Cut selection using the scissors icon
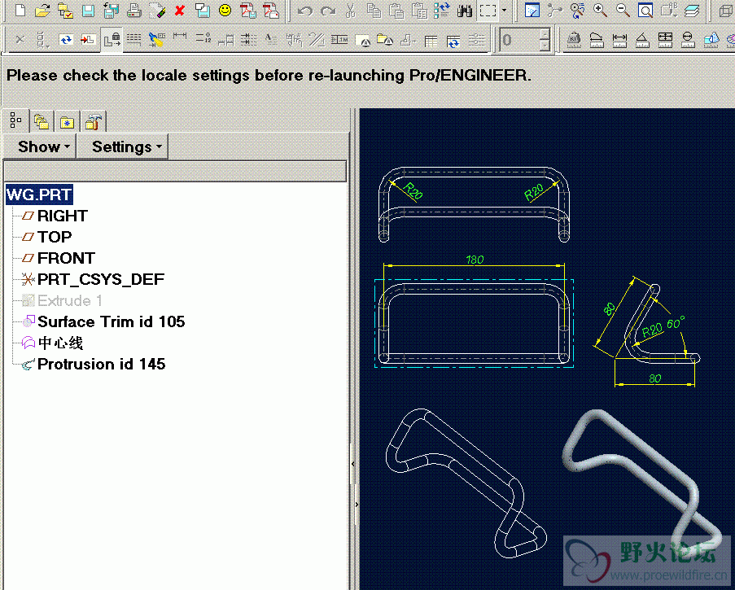 click(350, 11)
